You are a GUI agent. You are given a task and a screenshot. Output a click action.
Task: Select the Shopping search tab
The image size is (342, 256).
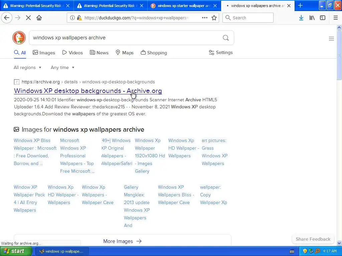pos(154,53)
